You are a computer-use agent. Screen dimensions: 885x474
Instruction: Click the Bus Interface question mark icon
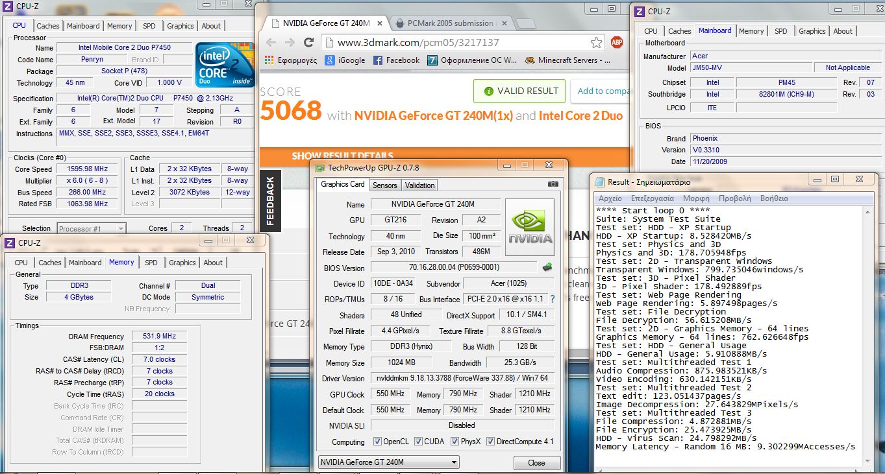pos(553,299)
